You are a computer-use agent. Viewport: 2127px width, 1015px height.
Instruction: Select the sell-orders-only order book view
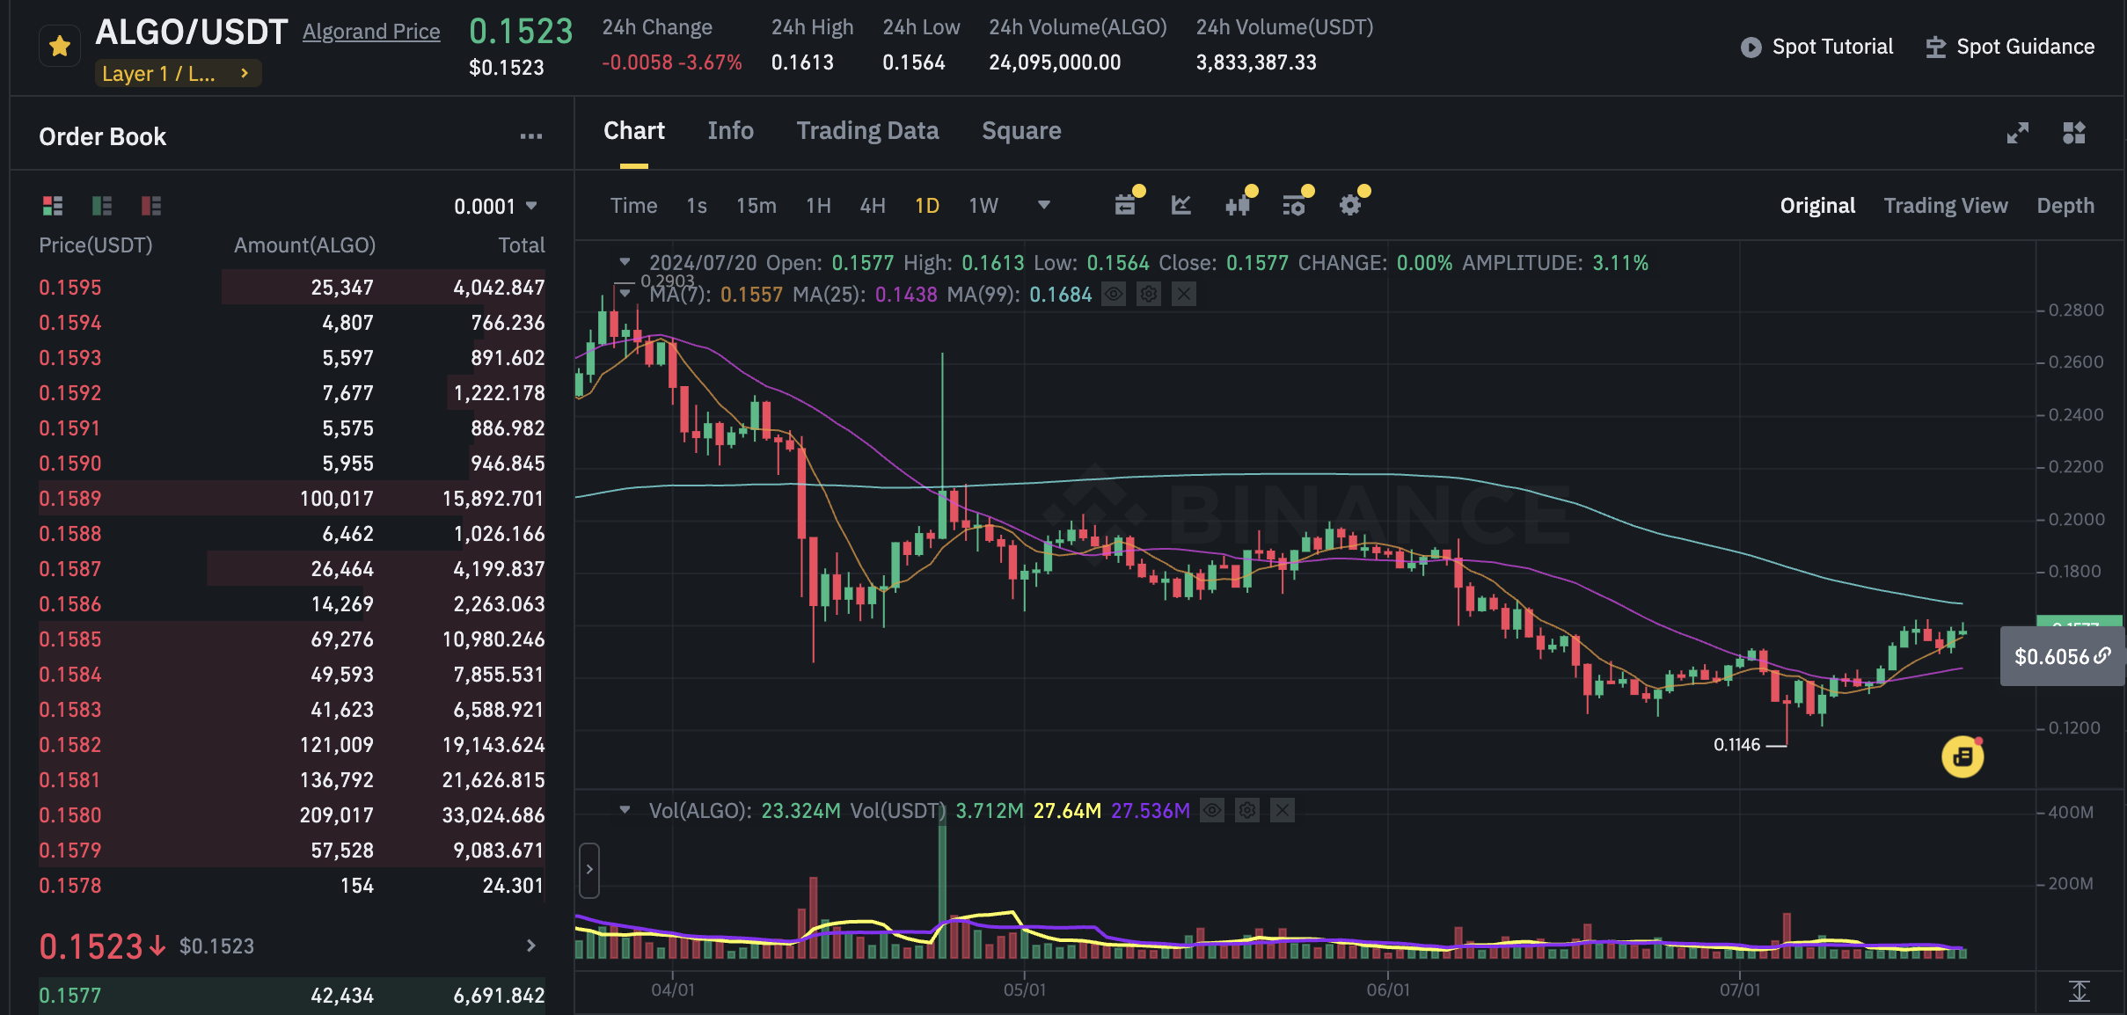(151, 206)
